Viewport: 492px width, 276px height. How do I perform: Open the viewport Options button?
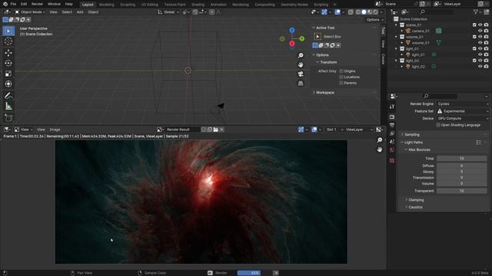pyautogui.click(x=374, y=20)
